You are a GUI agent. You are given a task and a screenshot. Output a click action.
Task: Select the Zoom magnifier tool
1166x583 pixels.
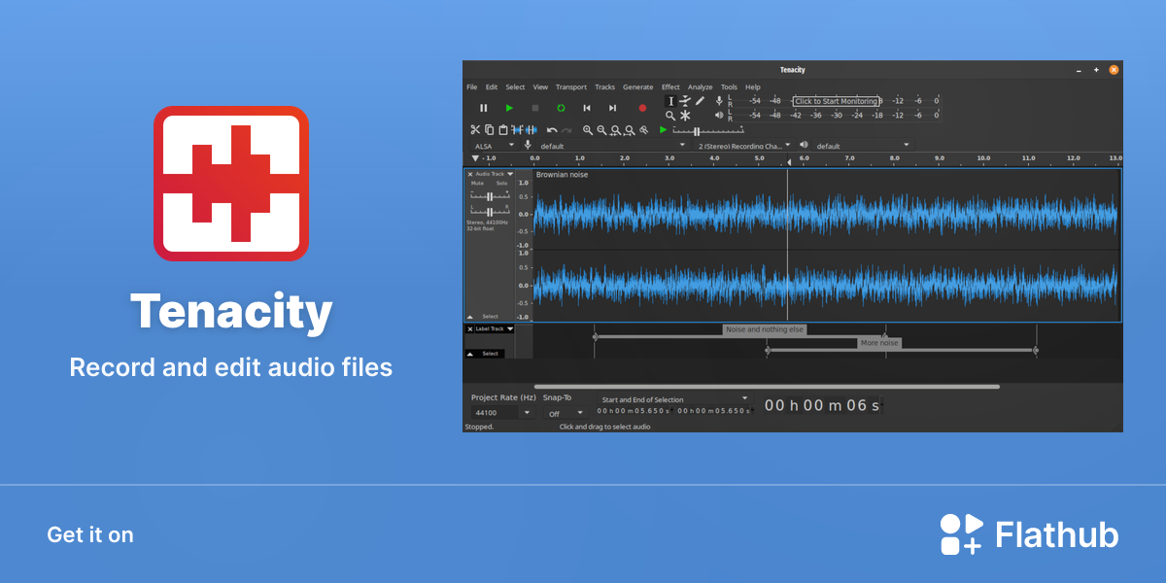coord(670,115)
